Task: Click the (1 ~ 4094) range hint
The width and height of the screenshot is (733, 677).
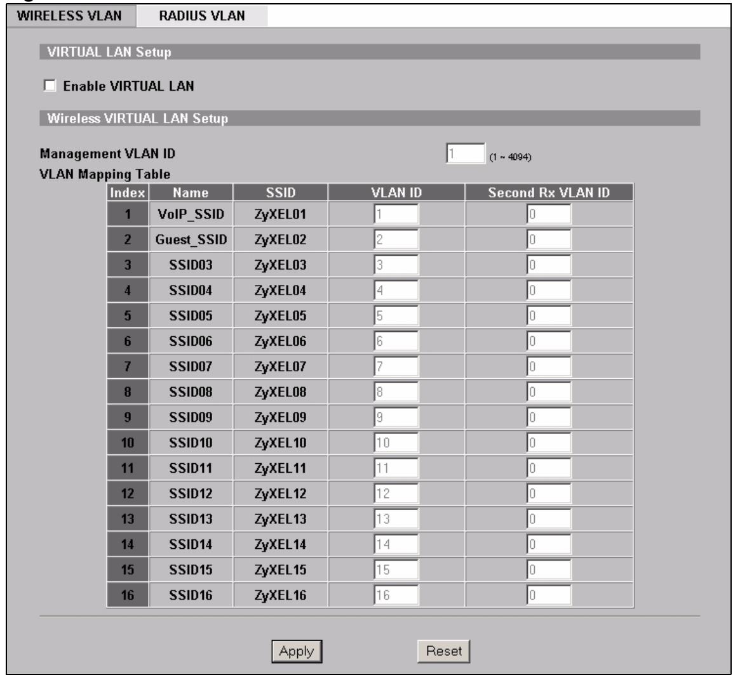Action: coord(510,157)
